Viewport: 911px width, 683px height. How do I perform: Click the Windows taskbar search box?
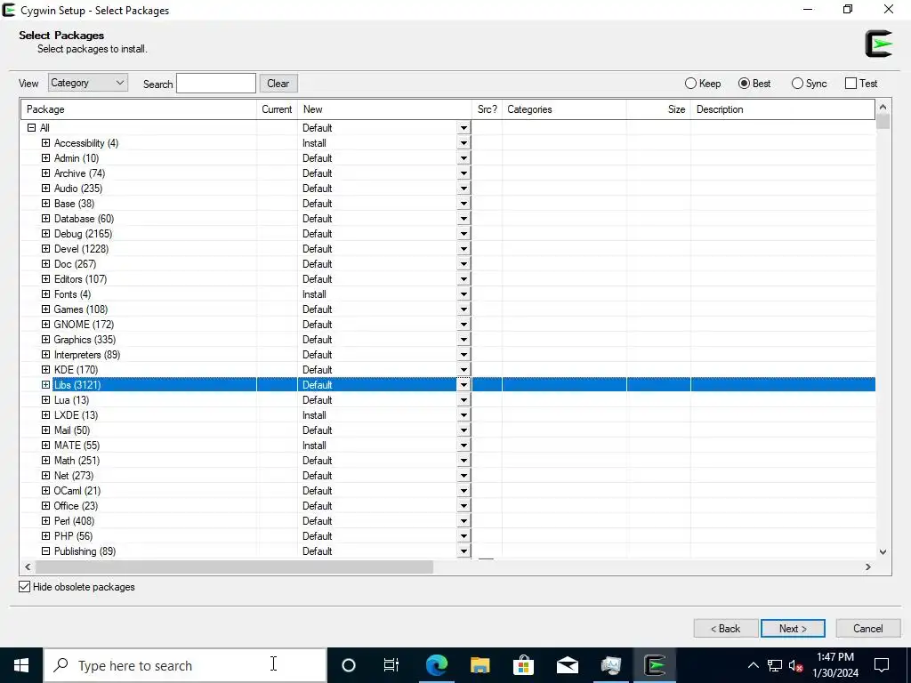185,665
